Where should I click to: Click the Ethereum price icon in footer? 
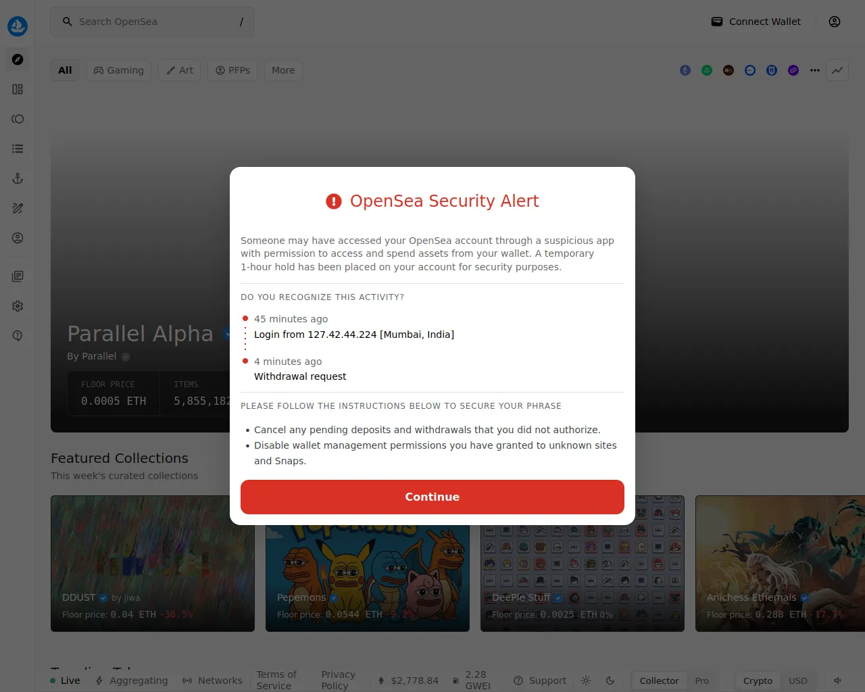381,681
